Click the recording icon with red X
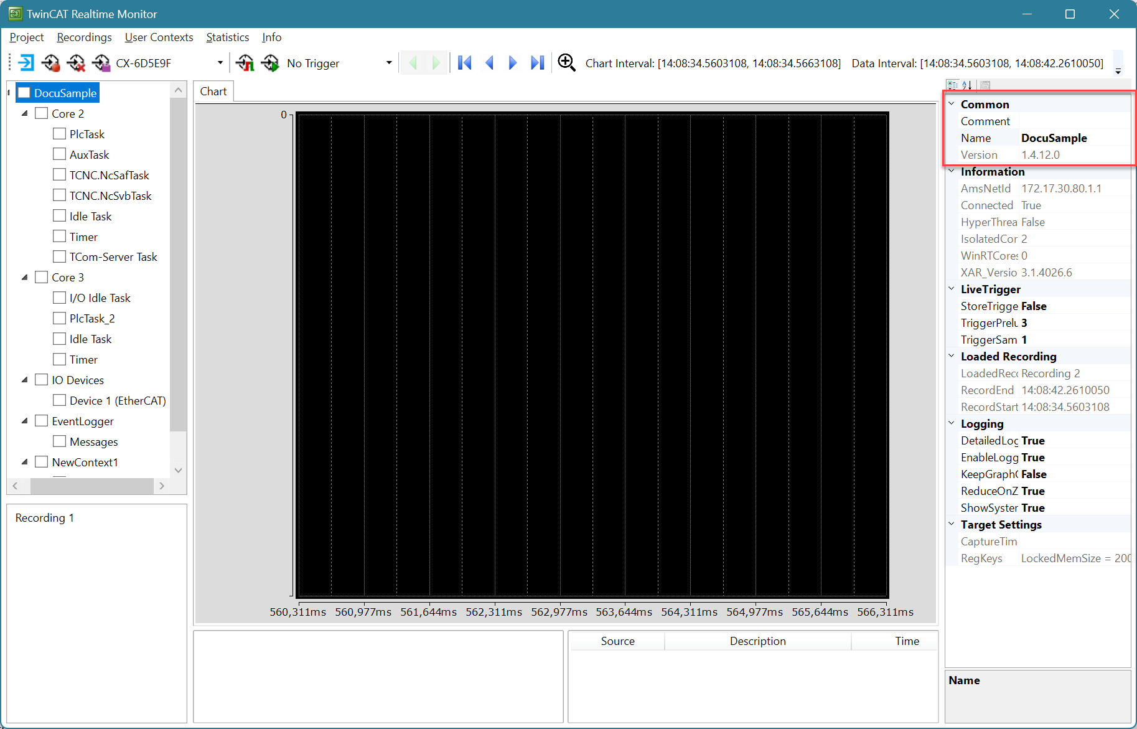 pyautogui.click(x=76, y=63)
